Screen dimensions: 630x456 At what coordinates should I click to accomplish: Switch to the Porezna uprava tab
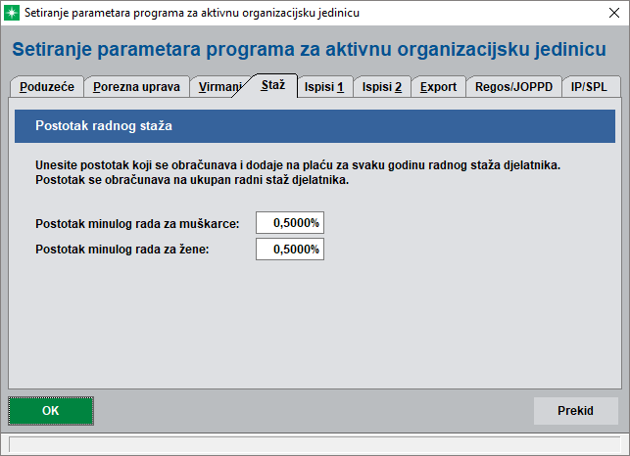136,87
